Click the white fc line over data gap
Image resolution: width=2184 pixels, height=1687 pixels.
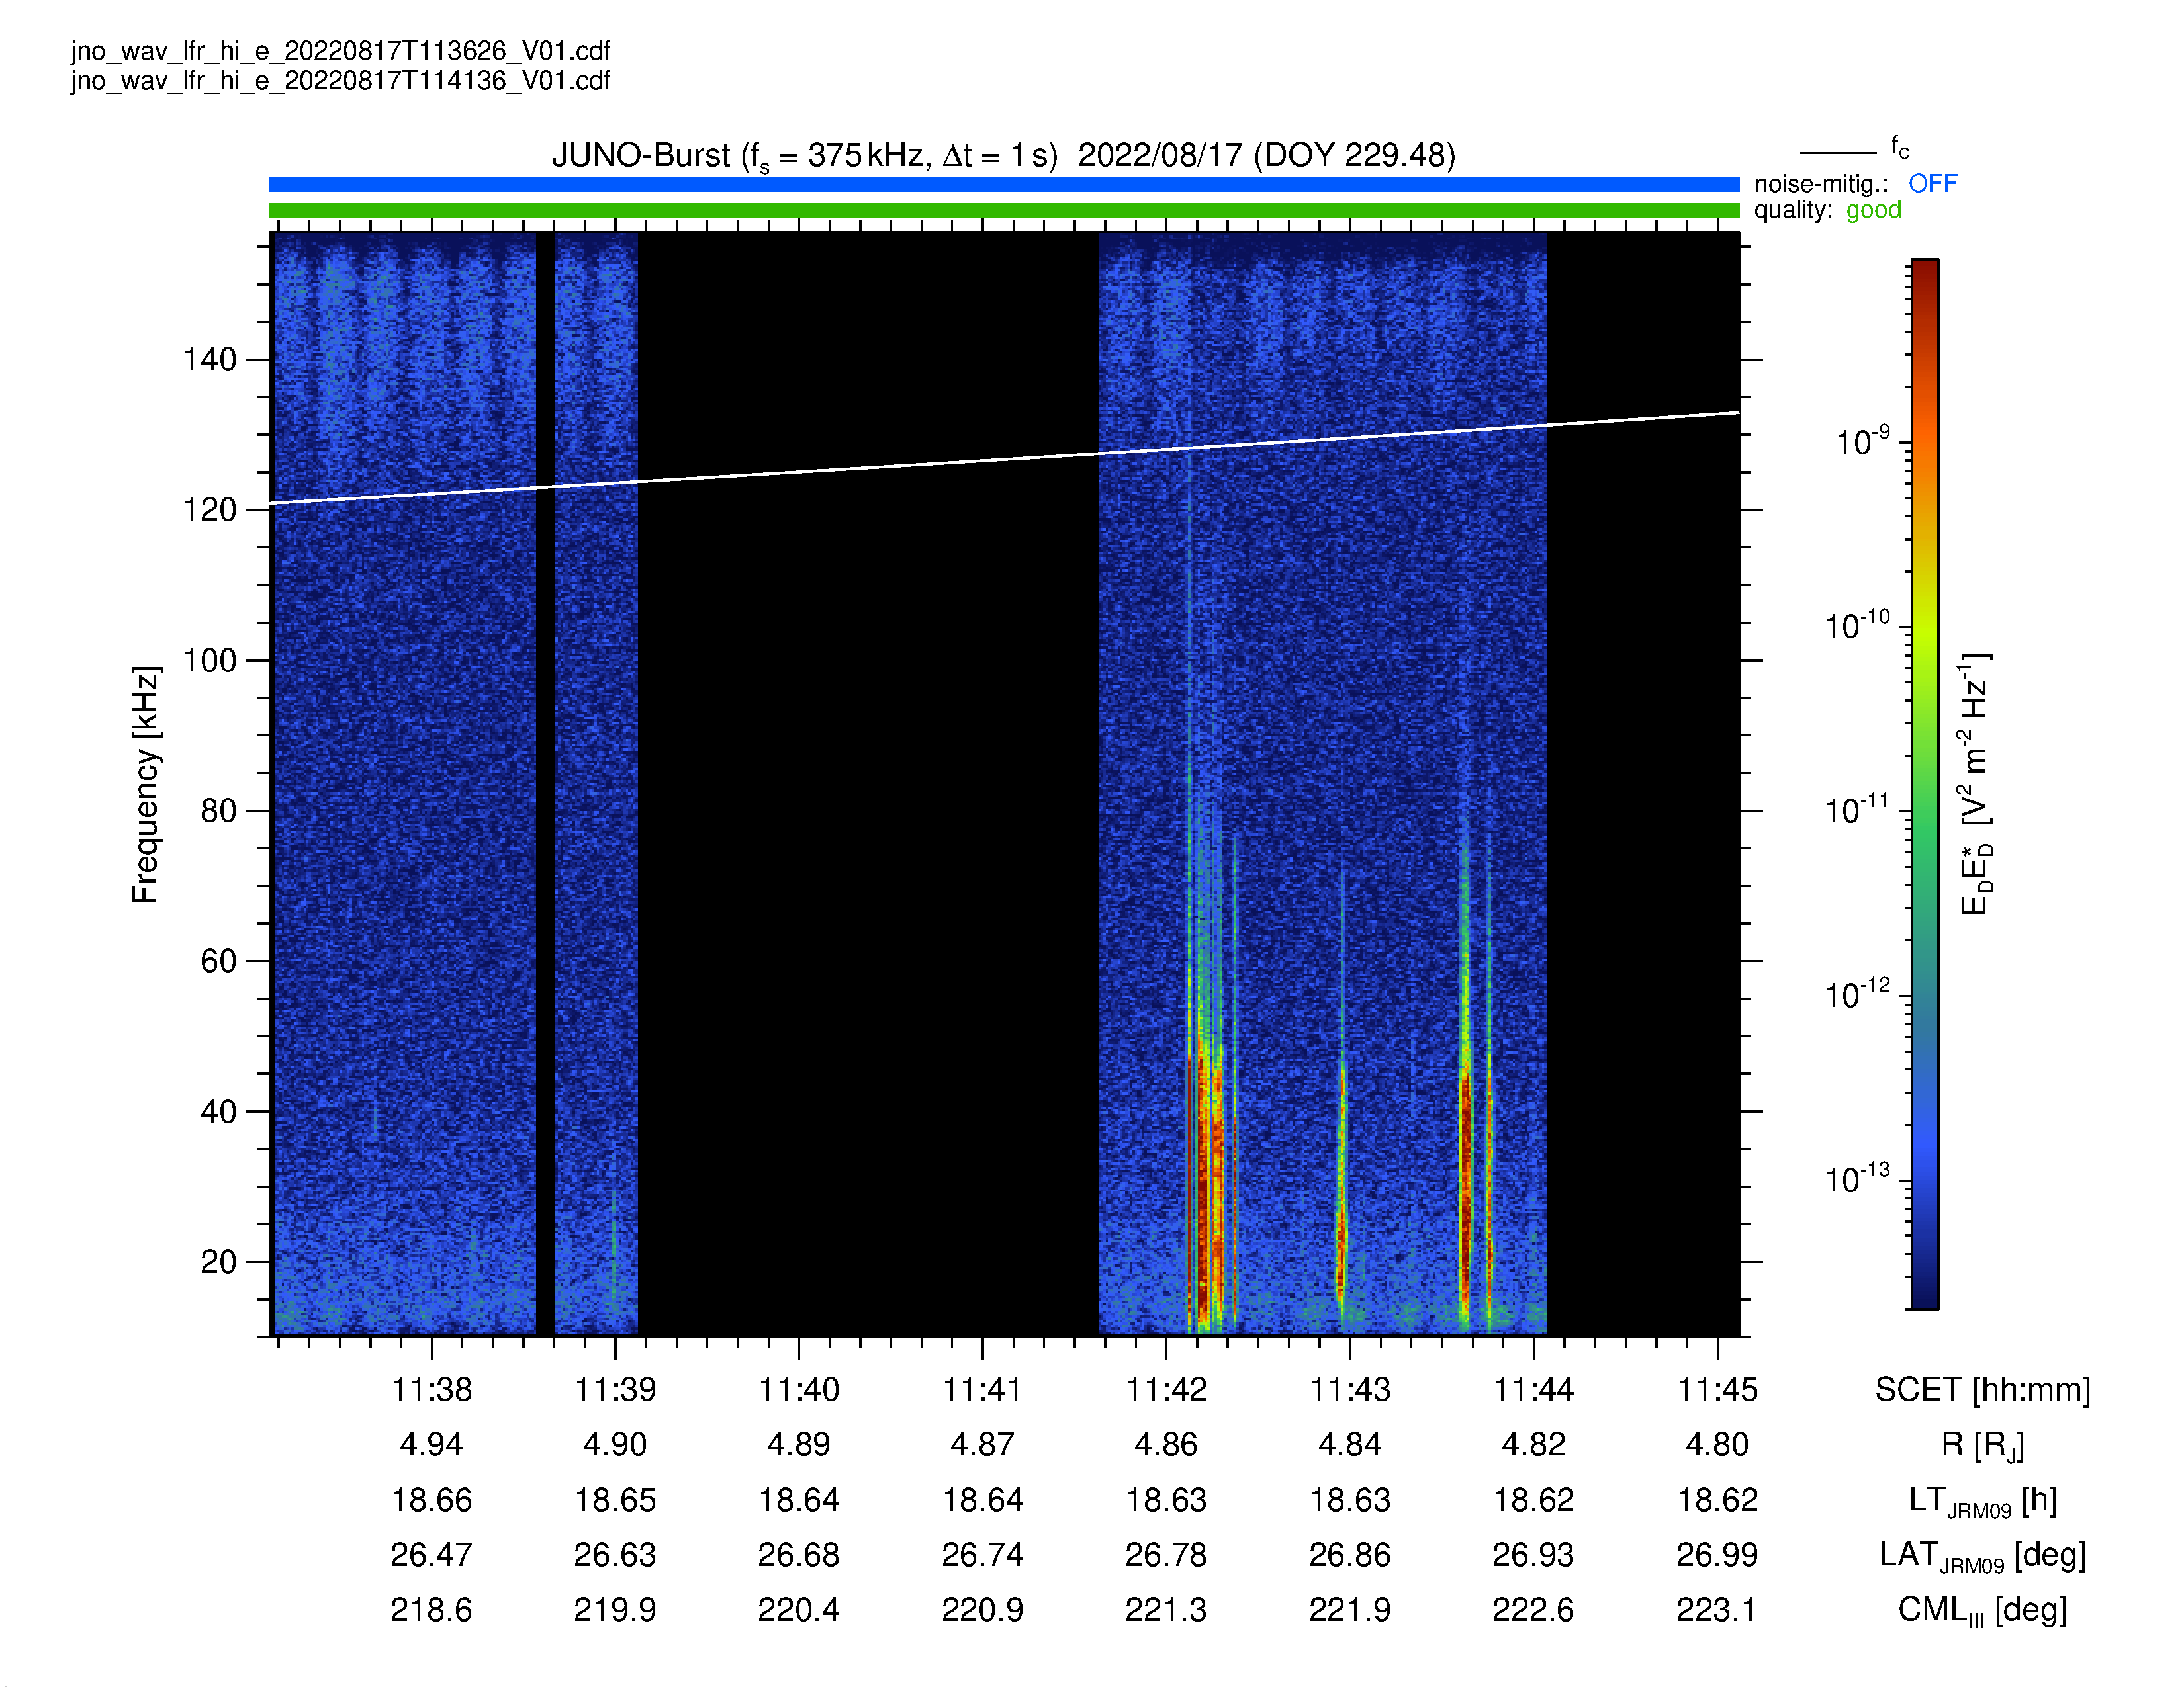[868, 468]
